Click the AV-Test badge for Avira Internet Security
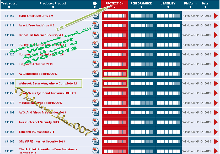This screenshot has height=154, width=220. coord(95,122)
